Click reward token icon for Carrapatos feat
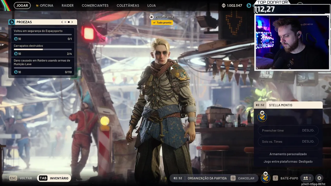Screen dimensions: 331x186 point(16,54)
